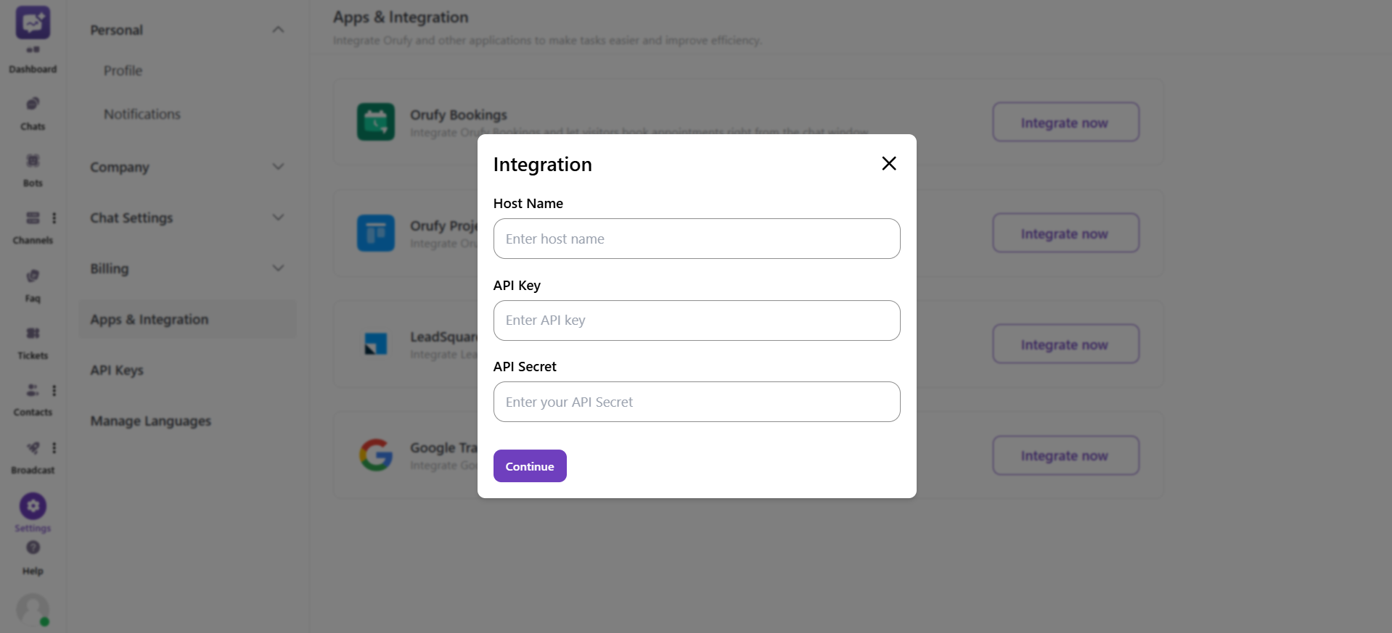The width and height of the screenshot is (1392, 633).
Task: Open the Help question mark icon
Action: click(x=33, y=547)
